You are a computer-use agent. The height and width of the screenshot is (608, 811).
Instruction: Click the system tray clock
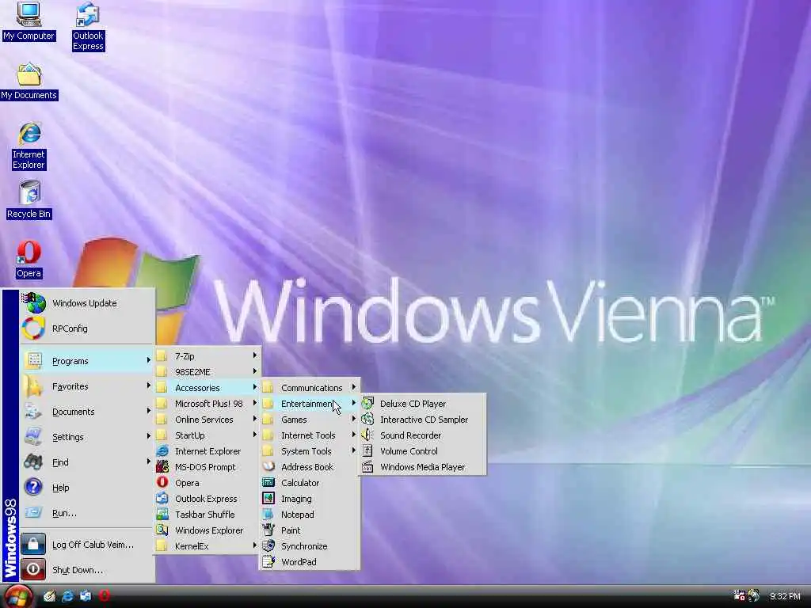tap(785, 596)
